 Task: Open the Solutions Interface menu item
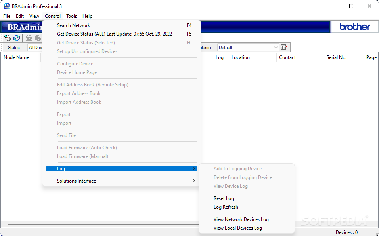121,181
